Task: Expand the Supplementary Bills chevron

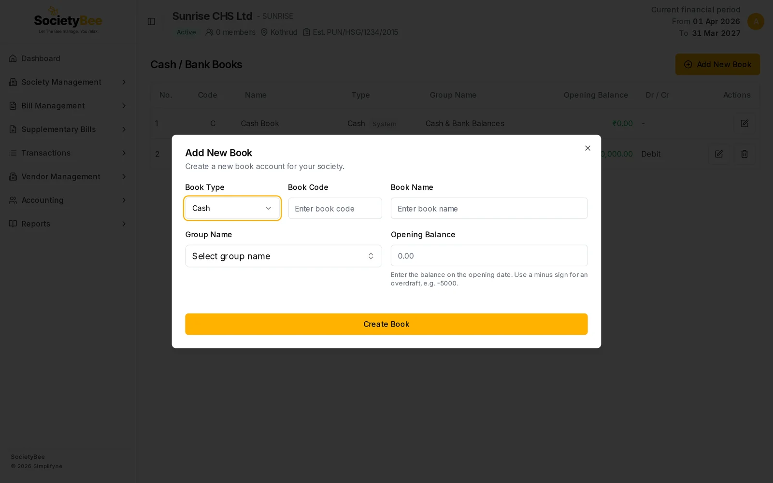Action: tap(124, 129)
